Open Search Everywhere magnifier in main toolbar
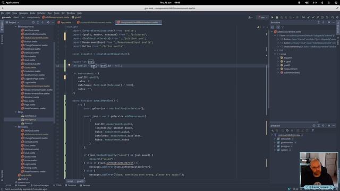This screenshot has height=191, width=340. 333,18
